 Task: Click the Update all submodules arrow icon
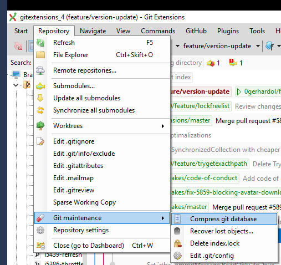point(40,98)
